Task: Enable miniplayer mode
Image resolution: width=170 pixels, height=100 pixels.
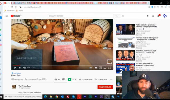Action: pyautogui.click(x=100, y=68)
